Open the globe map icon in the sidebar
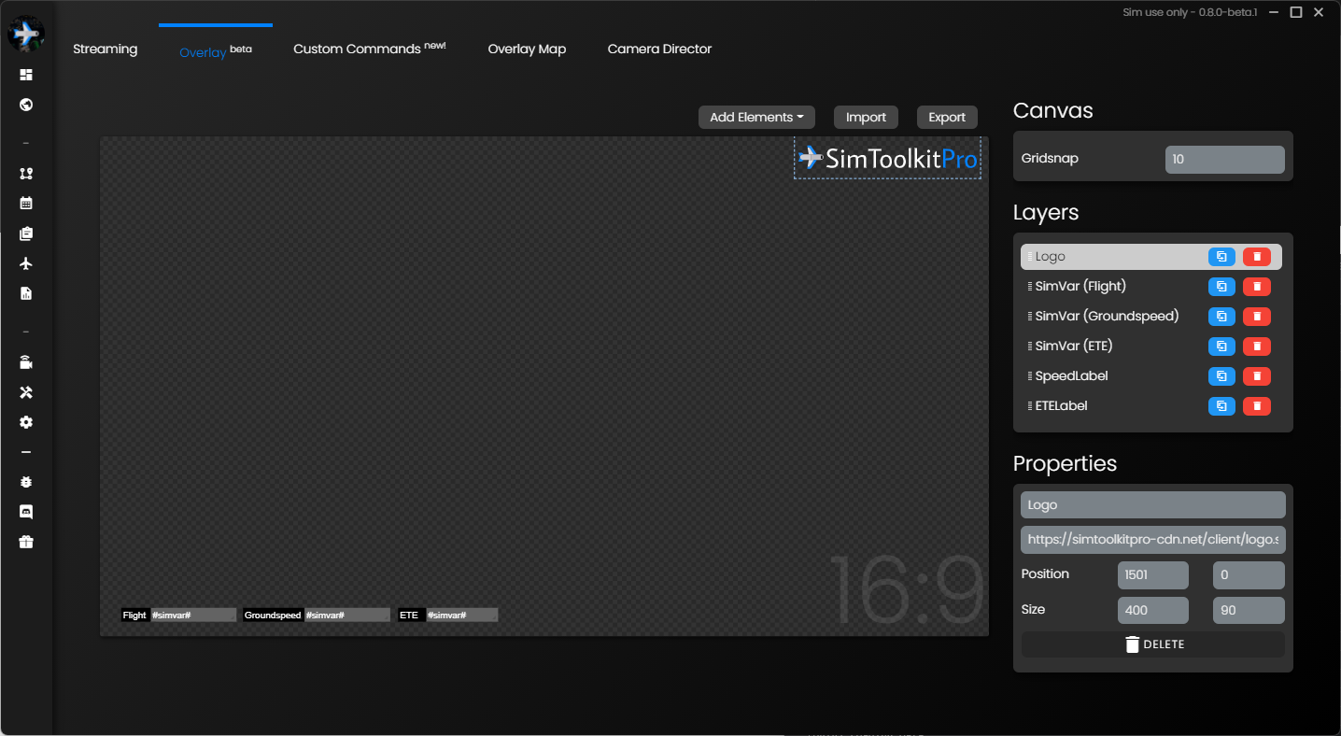 coord(26,105)
